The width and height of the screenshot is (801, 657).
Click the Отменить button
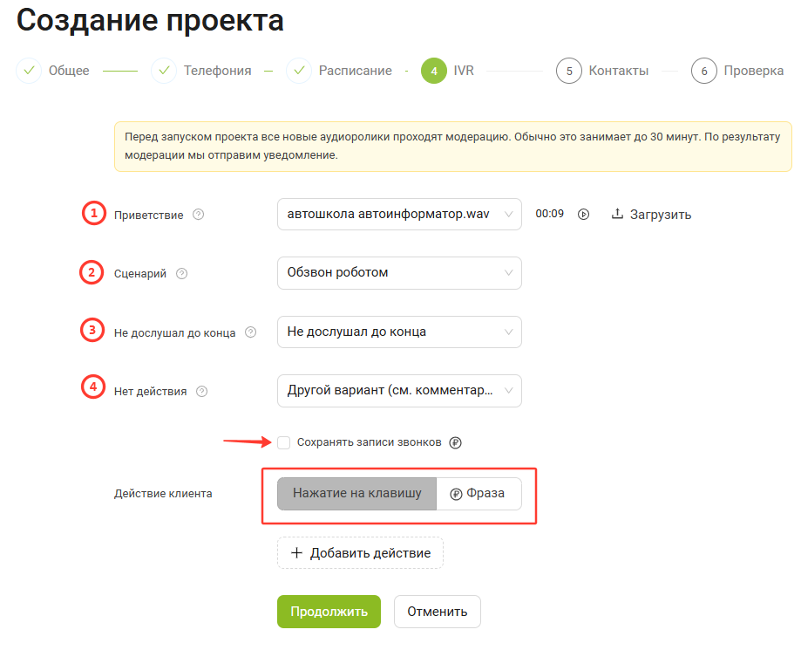pyautogui.click(x=438, y=612)
